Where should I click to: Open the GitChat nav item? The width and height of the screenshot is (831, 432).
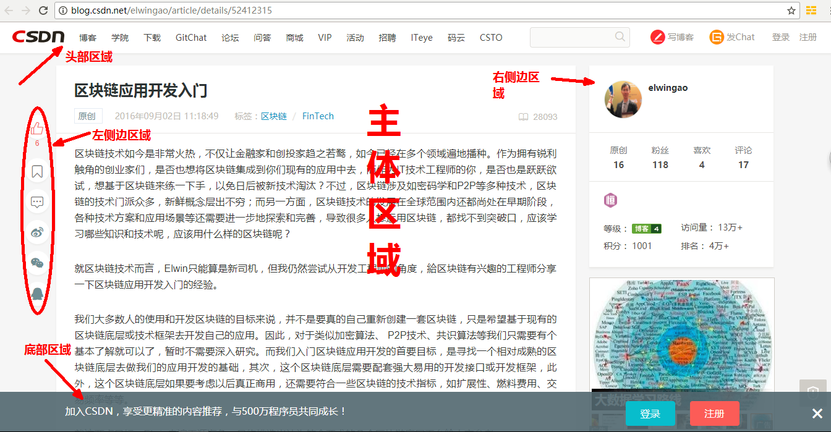pyautogui.click(x=191, y=38)
